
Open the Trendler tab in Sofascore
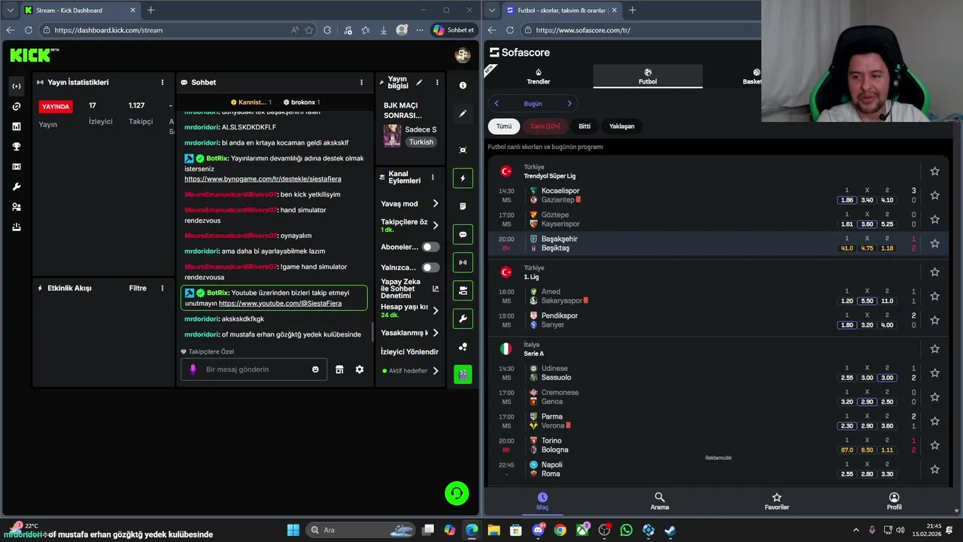tap(539, 77)
